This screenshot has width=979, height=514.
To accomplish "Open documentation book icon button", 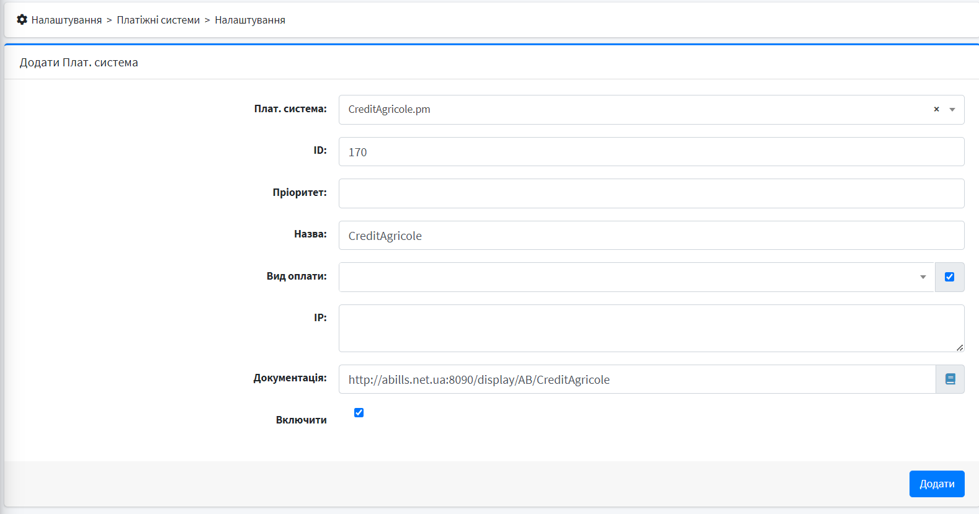I will coord(950,379).
